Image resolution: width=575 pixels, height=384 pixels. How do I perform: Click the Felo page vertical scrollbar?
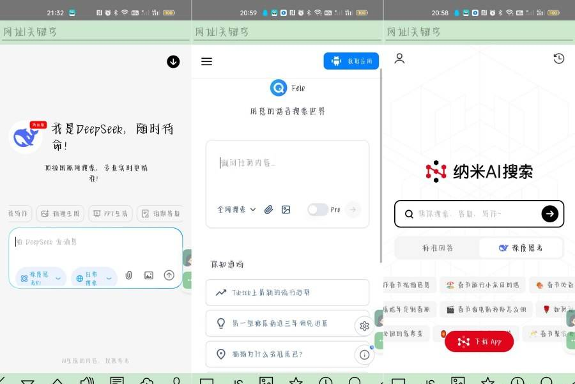(x=381, y=165)
